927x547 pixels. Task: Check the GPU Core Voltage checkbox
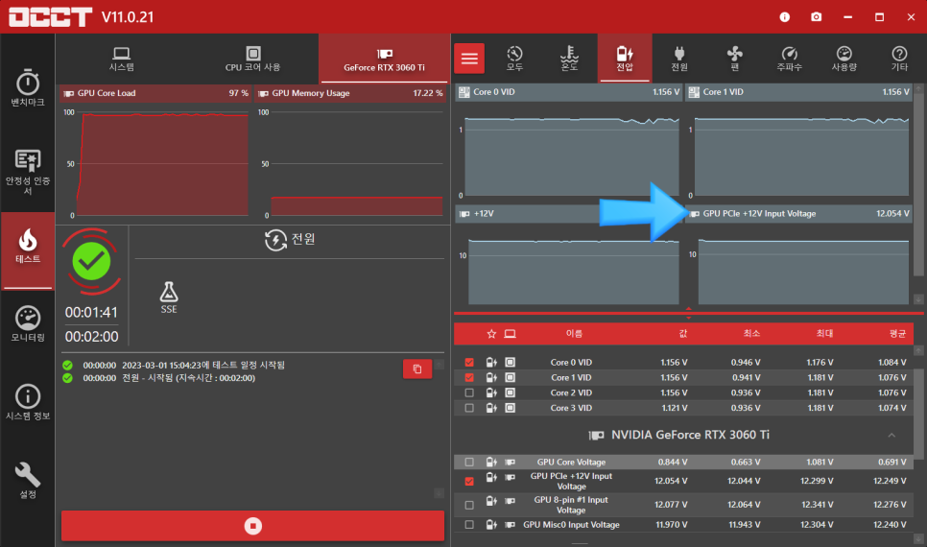pos(469,462)
